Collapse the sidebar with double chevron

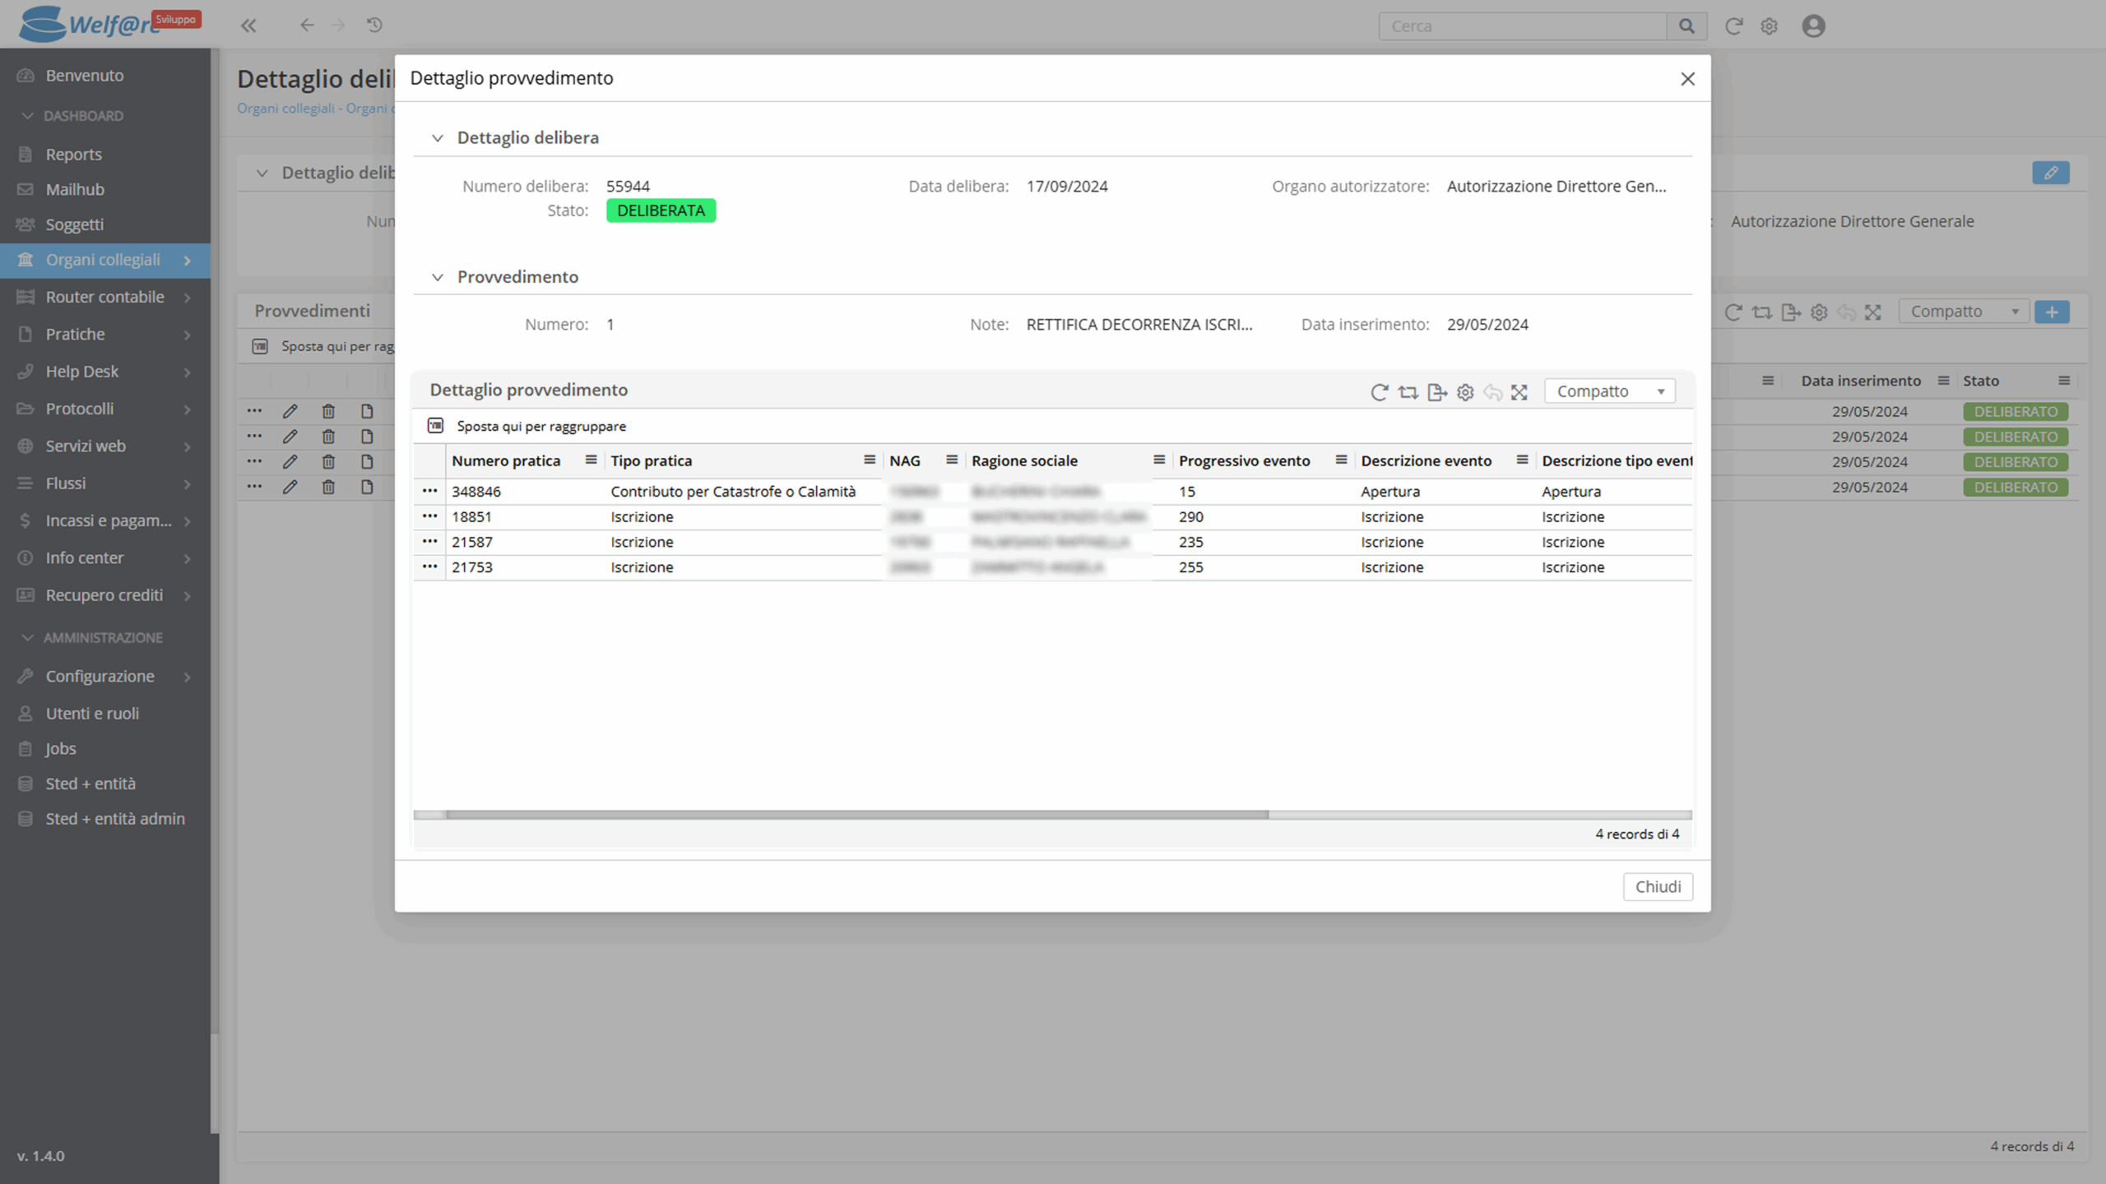tap(248, 25)
